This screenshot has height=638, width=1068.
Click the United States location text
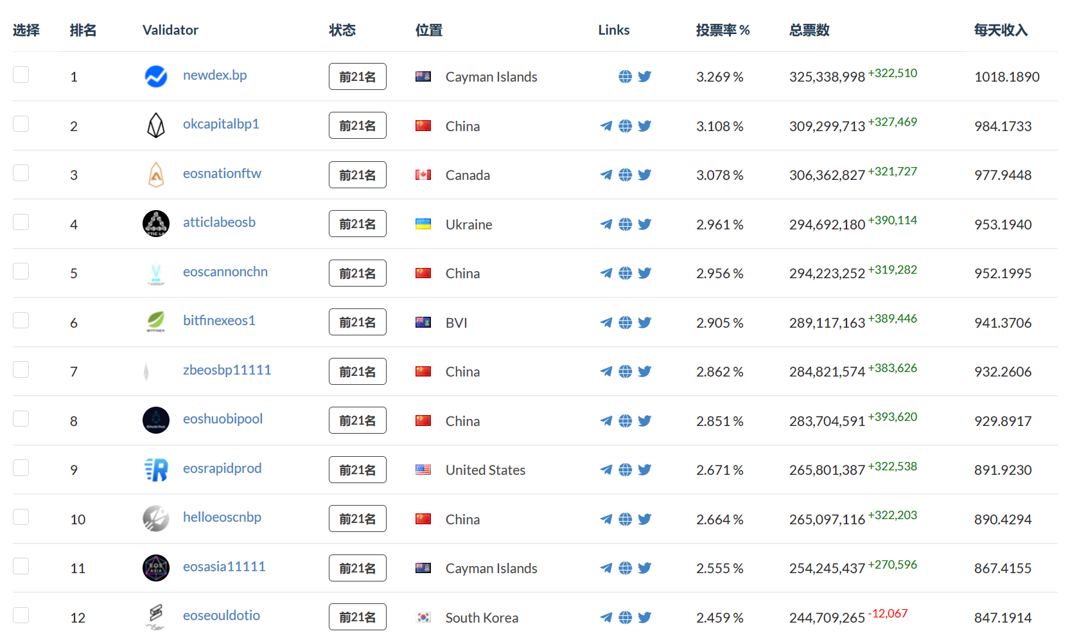click(x=486, y=470)
